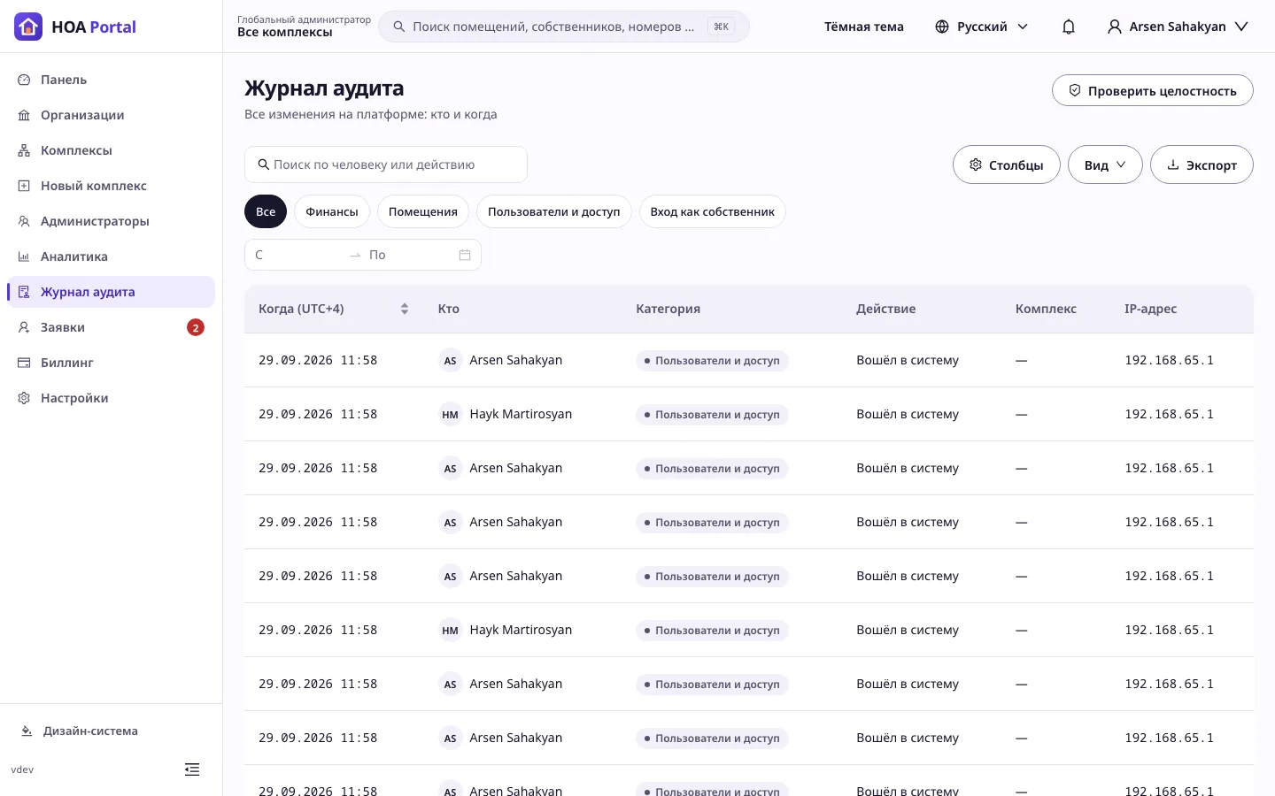Click the Организации building icon

click(24, 115)
